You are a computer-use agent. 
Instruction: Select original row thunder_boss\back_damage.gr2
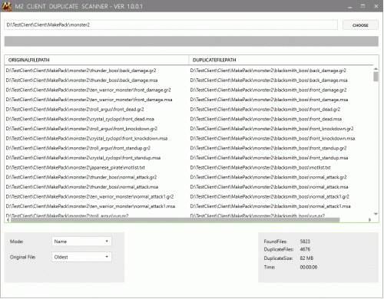[81, 71]
